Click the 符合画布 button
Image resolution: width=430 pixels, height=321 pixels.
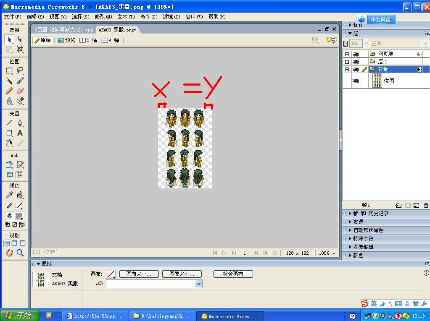pos(233,274)
